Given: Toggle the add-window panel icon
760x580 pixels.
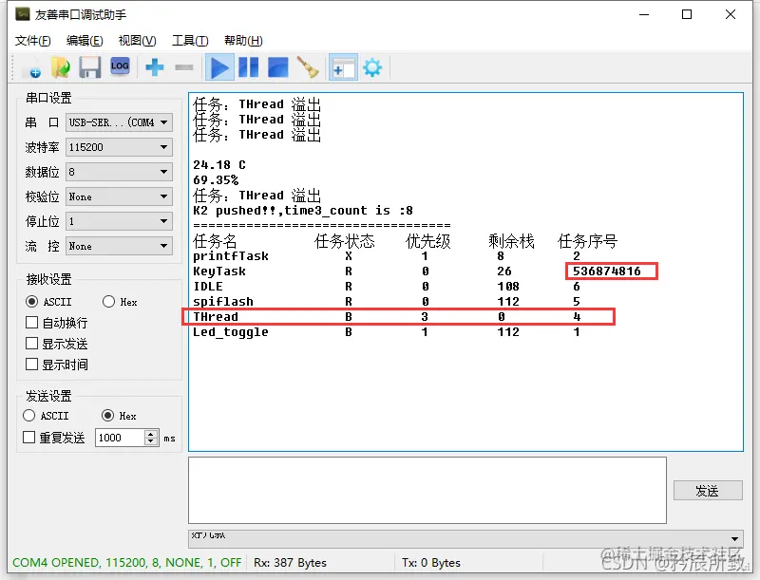Looking at the screenshot, I should [x=343, y=67].
